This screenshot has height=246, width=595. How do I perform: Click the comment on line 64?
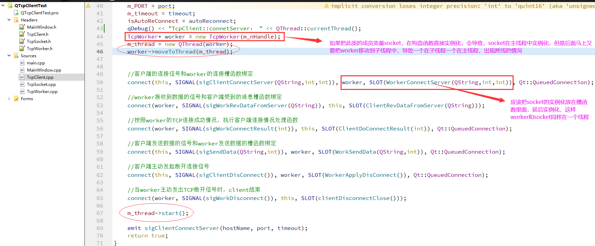(x=194, y=189)
